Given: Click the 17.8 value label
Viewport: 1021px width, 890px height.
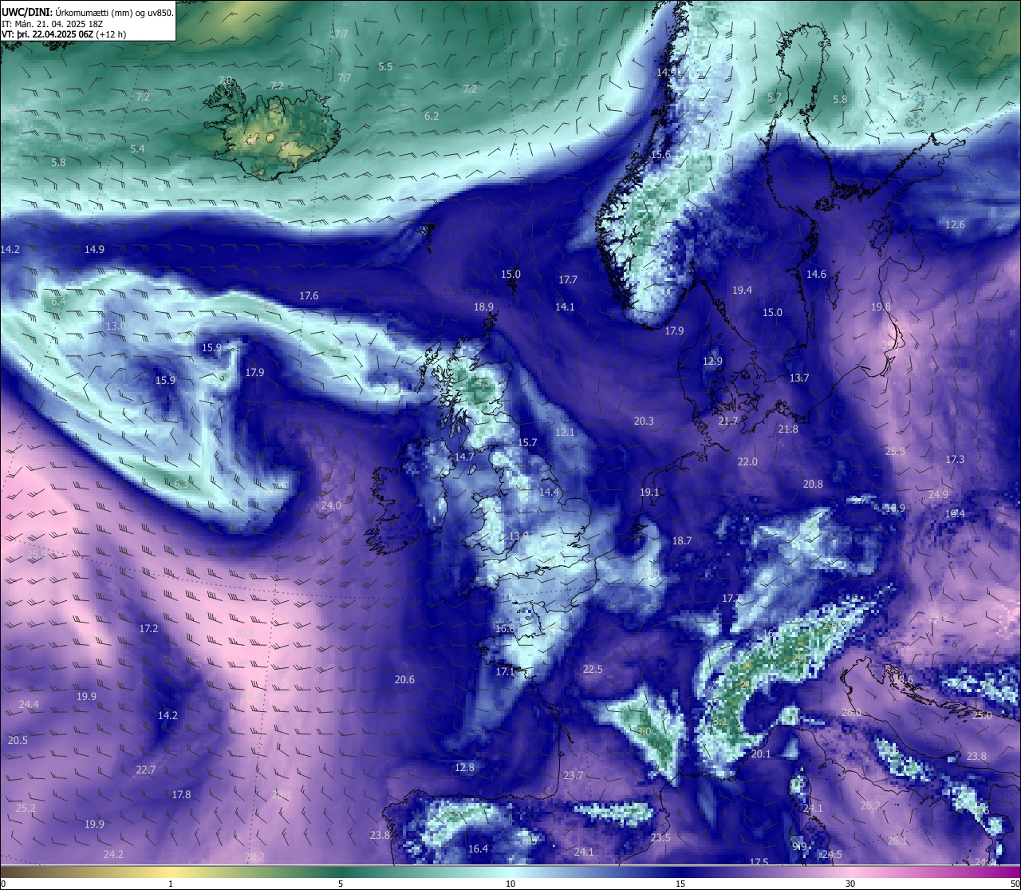Looking at the screenshot, I should (x=181, y=795).
